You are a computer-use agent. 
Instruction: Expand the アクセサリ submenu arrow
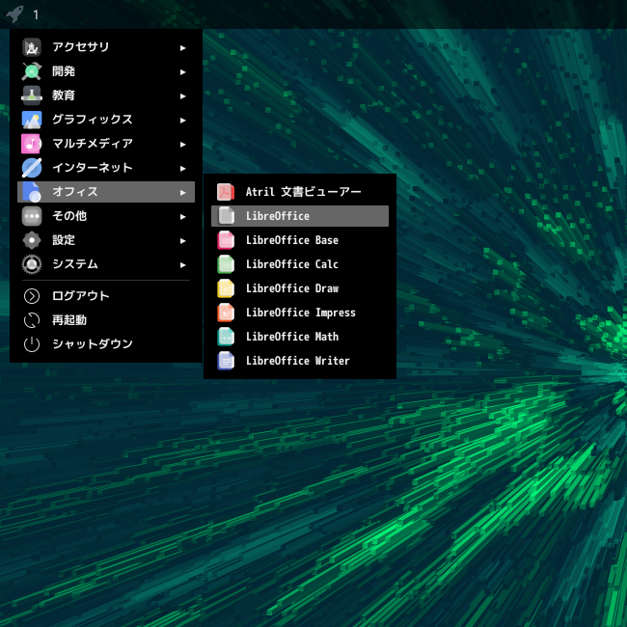pos(182,48)
